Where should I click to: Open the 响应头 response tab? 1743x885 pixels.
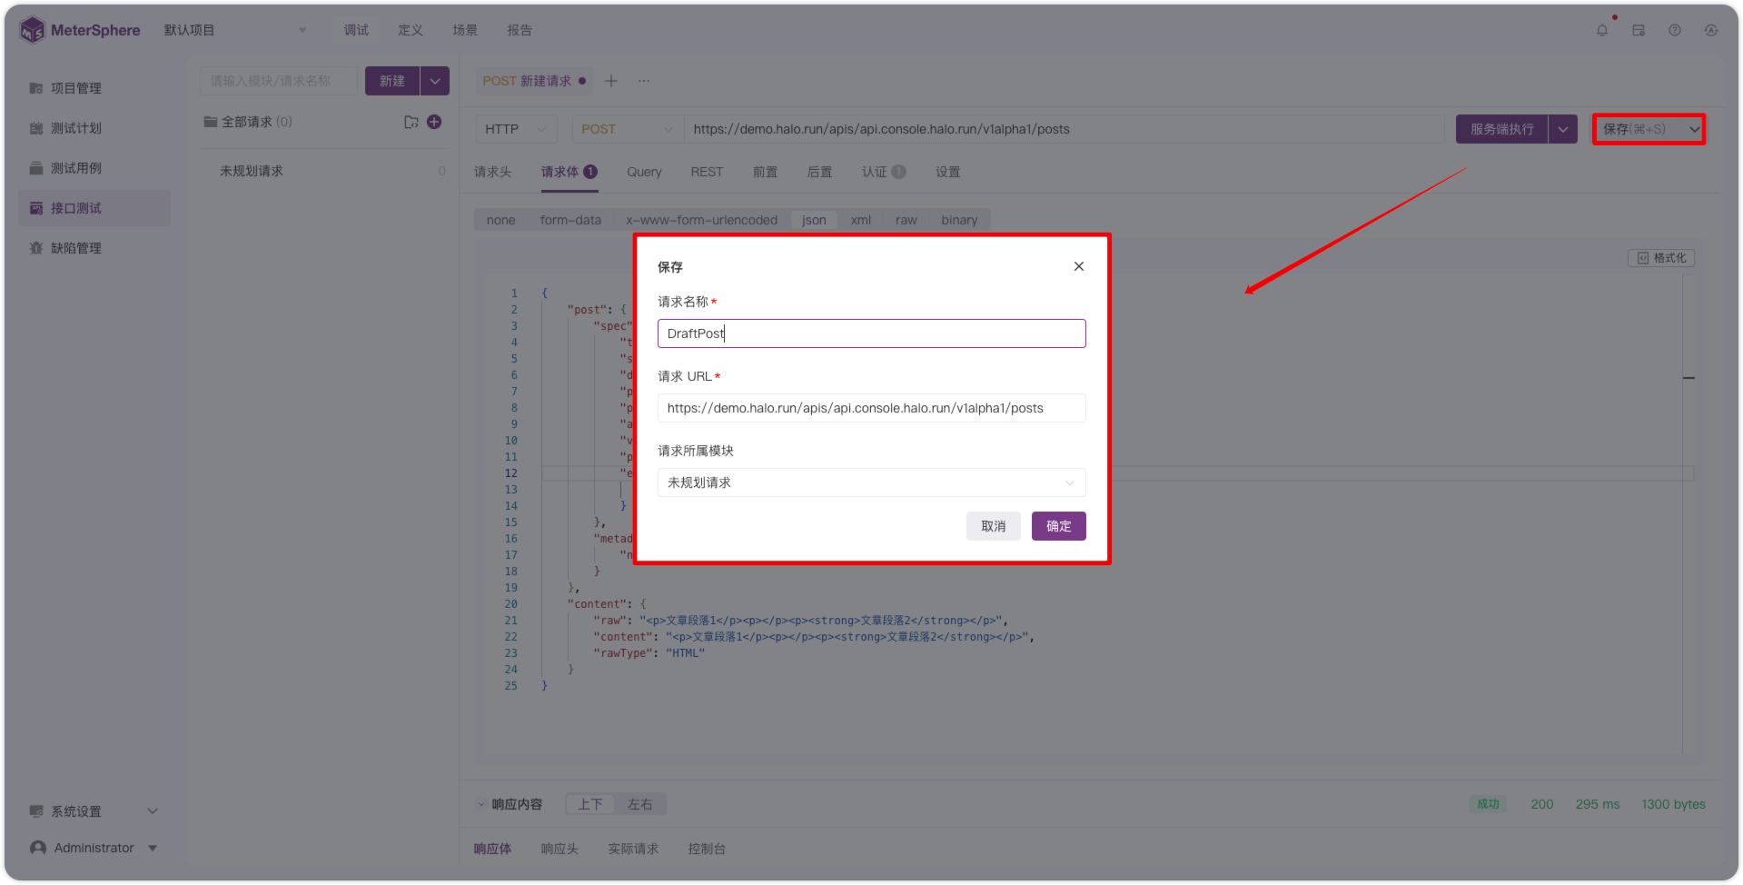click(560, 849)
